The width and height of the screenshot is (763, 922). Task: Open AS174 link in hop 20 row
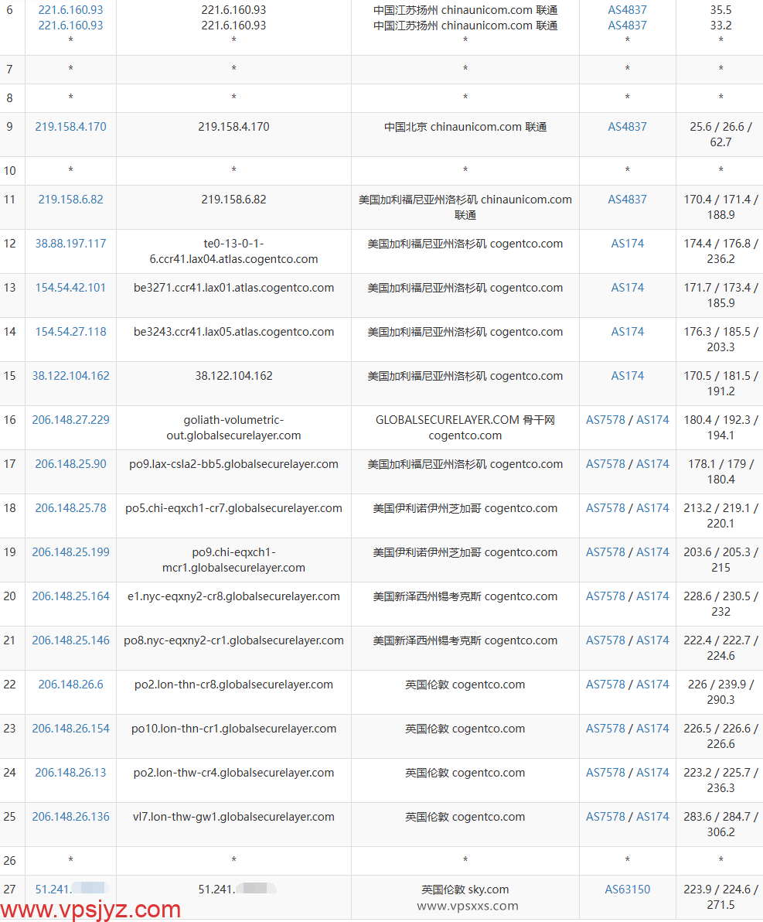[652, 597]
